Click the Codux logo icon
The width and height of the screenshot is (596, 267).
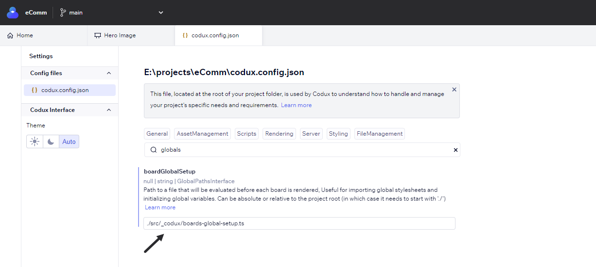[13, 13]
